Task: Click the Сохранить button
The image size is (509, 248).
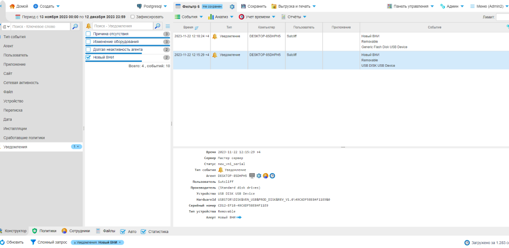Action: pos(253,6)
